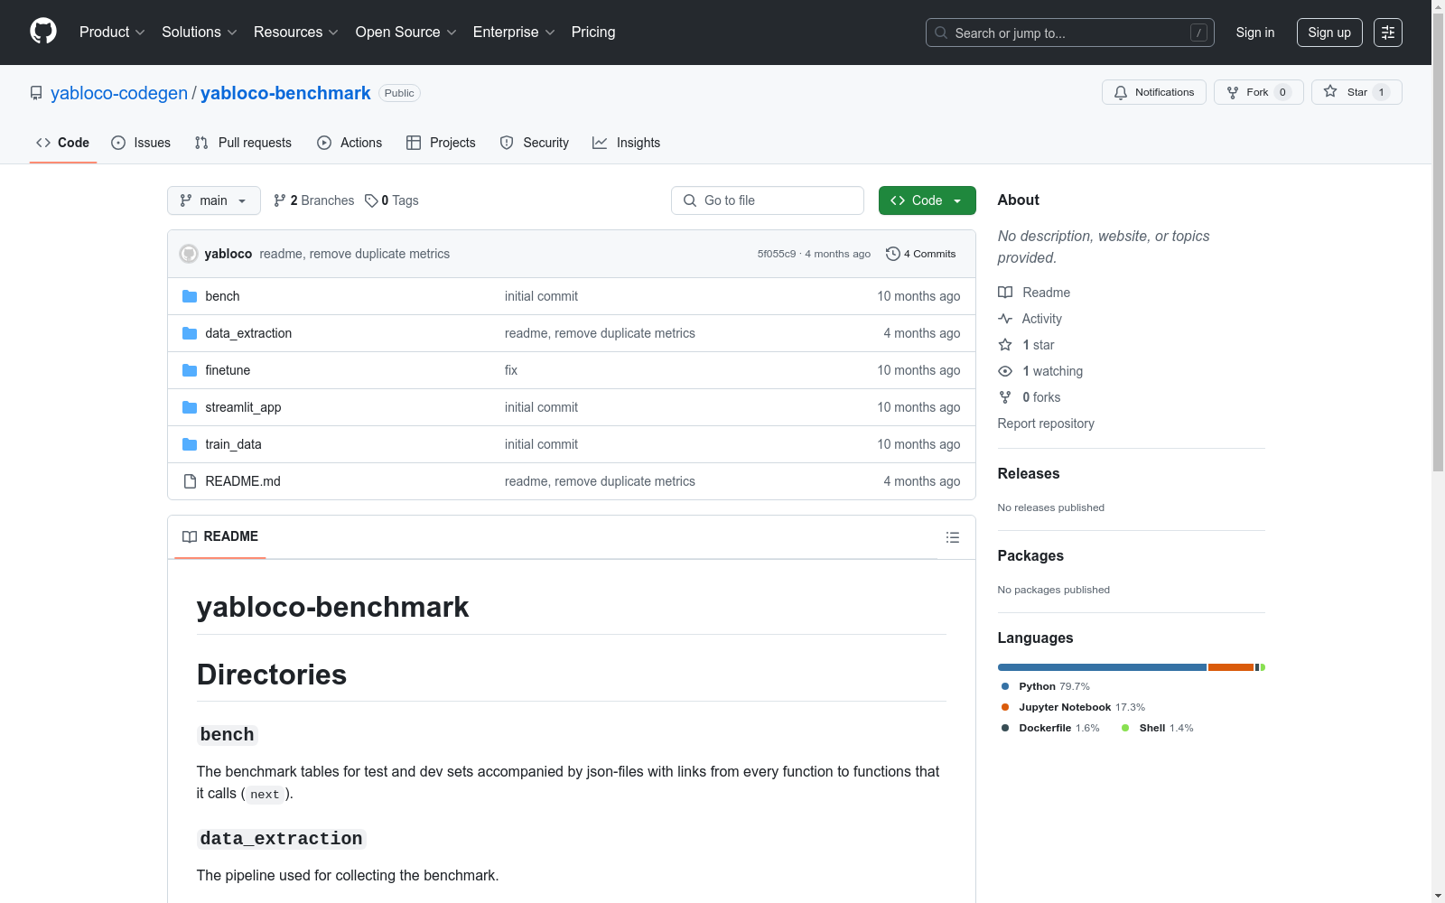
Task: Click the Python language bar segment
Action: point(1102,667)
